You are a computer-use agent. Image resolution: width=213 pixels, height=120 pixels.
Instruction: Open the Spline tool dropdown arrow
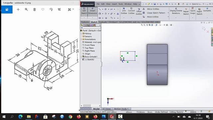(114, 9)
